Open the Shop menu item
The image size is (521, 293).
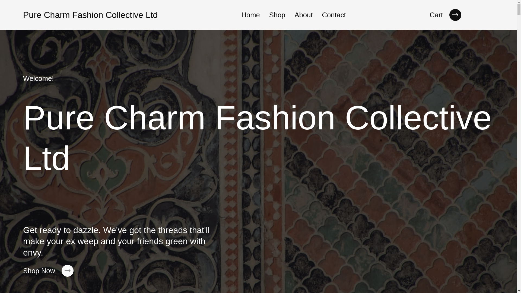pyautogui.click(x=277, y=15)
